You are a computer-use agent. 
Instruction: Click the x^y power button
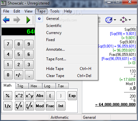[x=30, y=96]
